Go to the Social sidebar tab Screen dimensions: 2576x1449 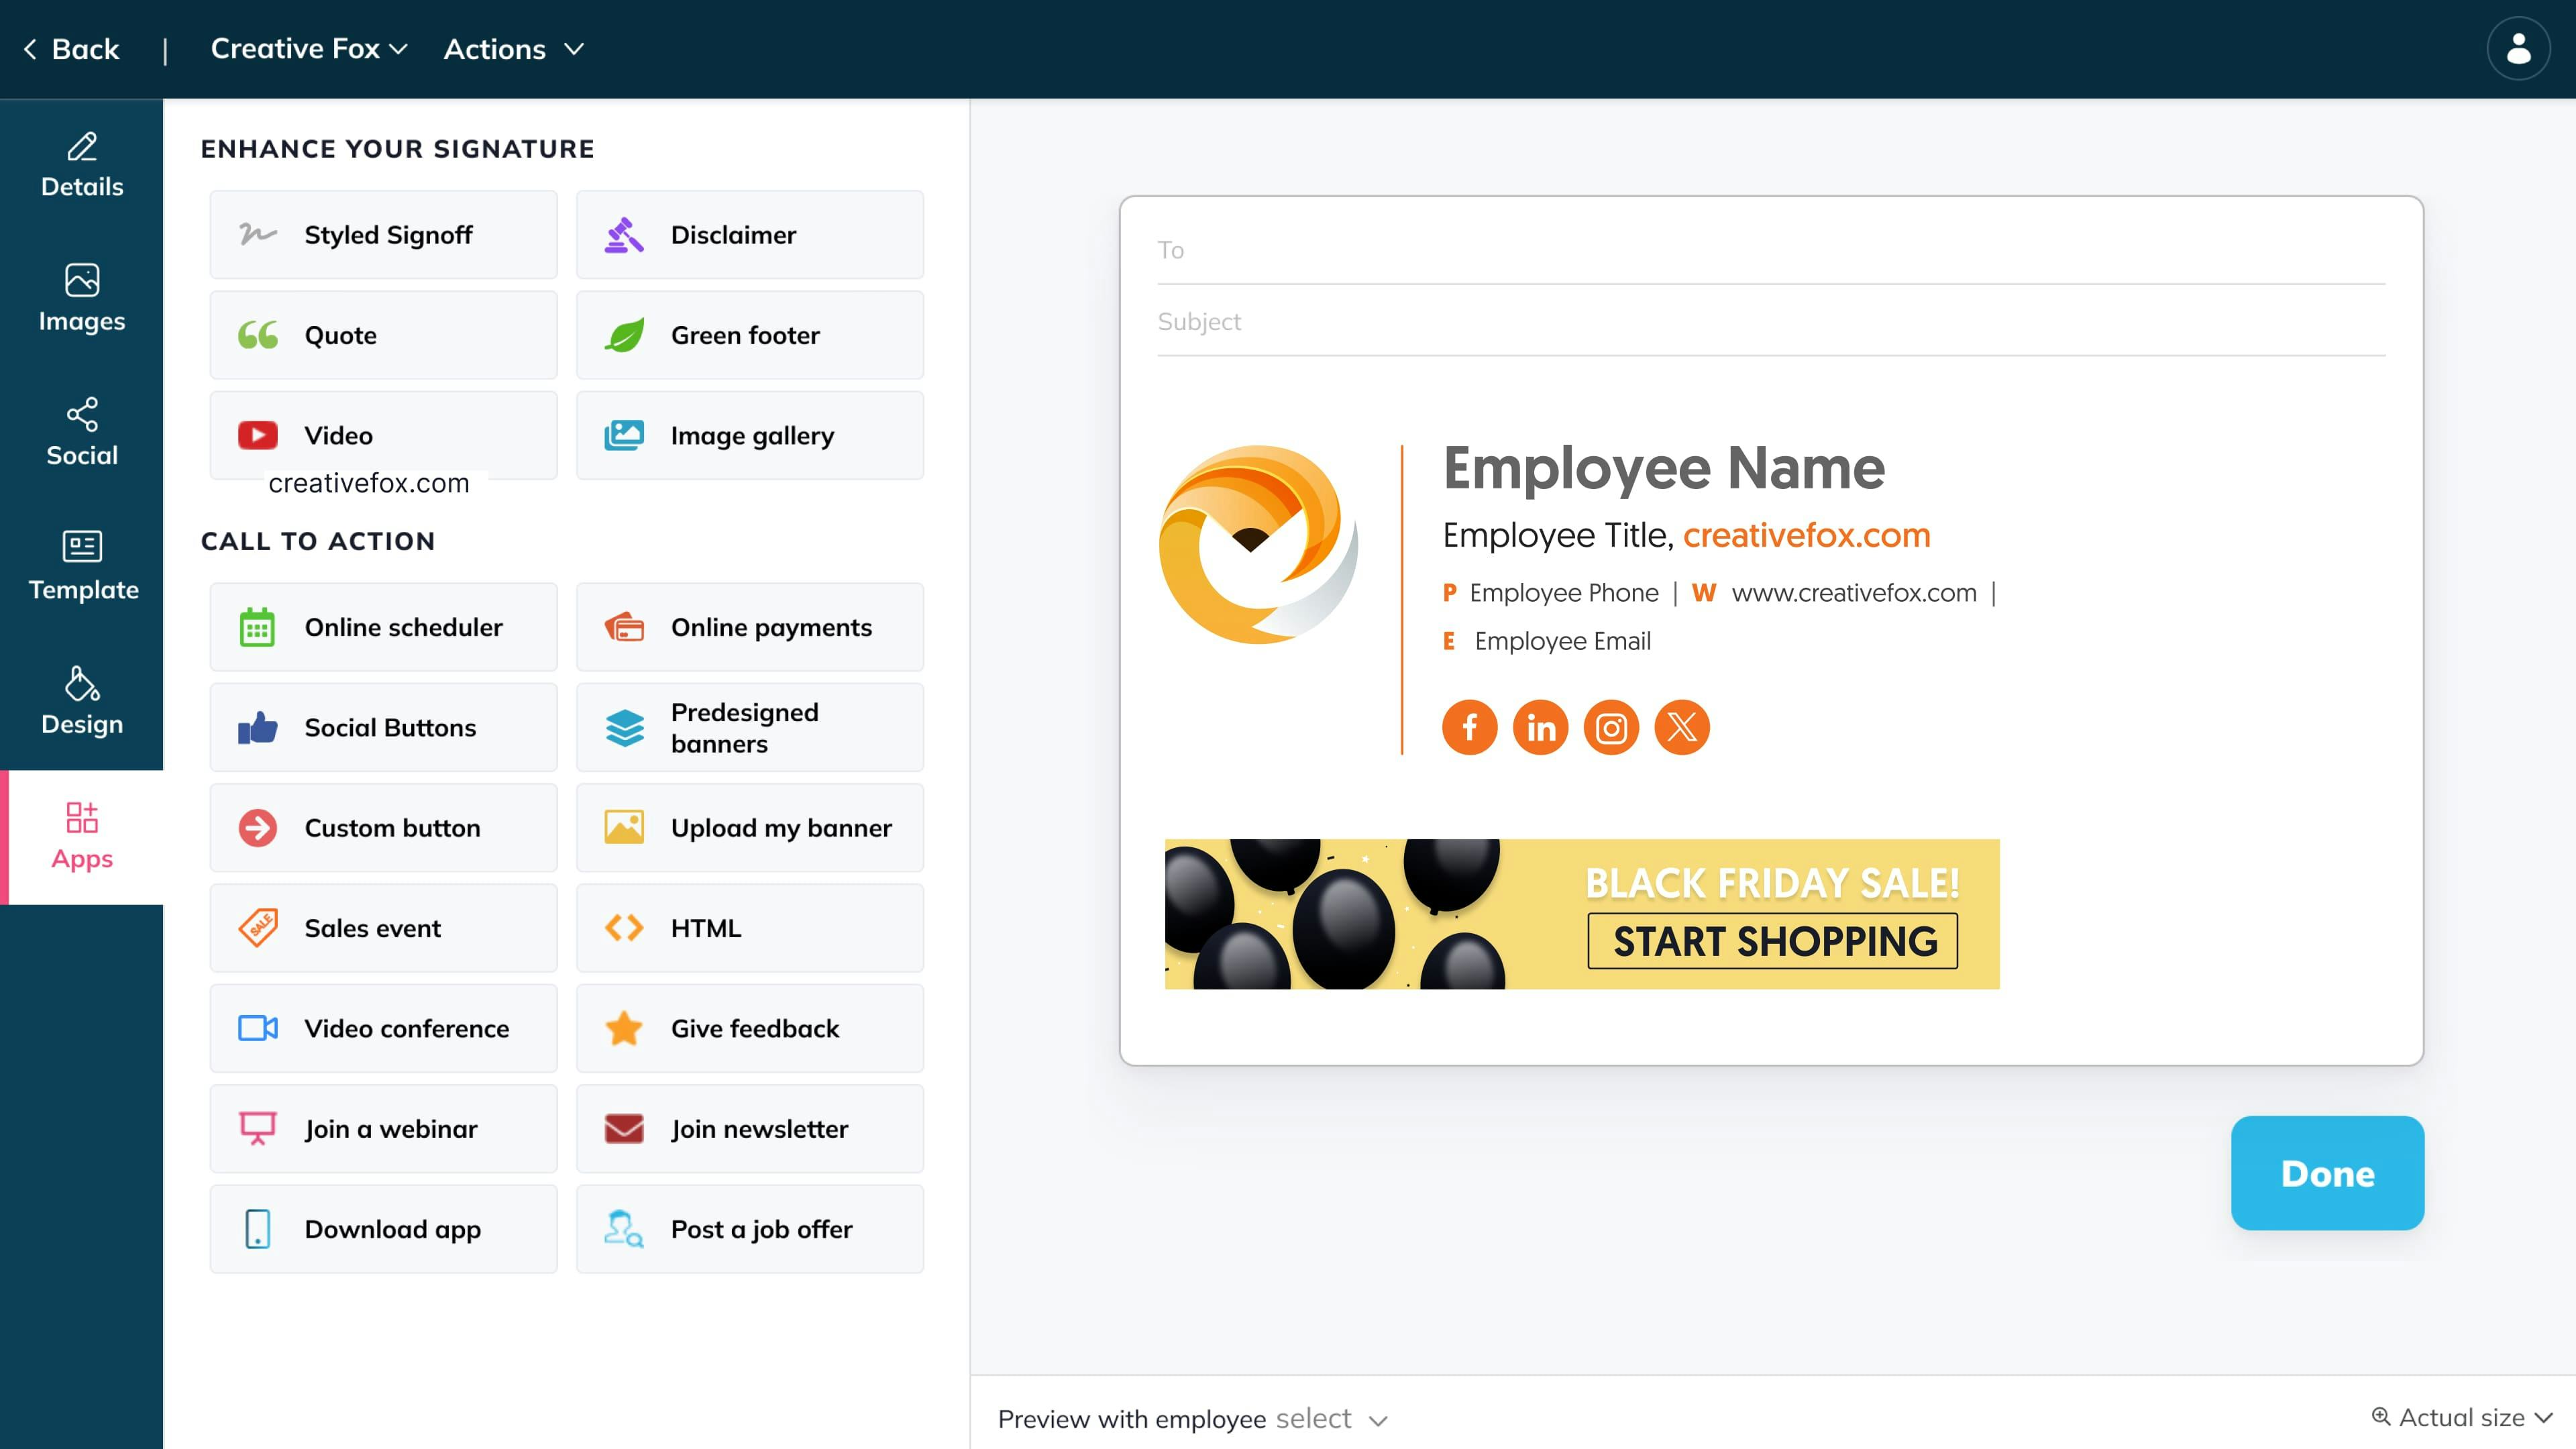82,433
